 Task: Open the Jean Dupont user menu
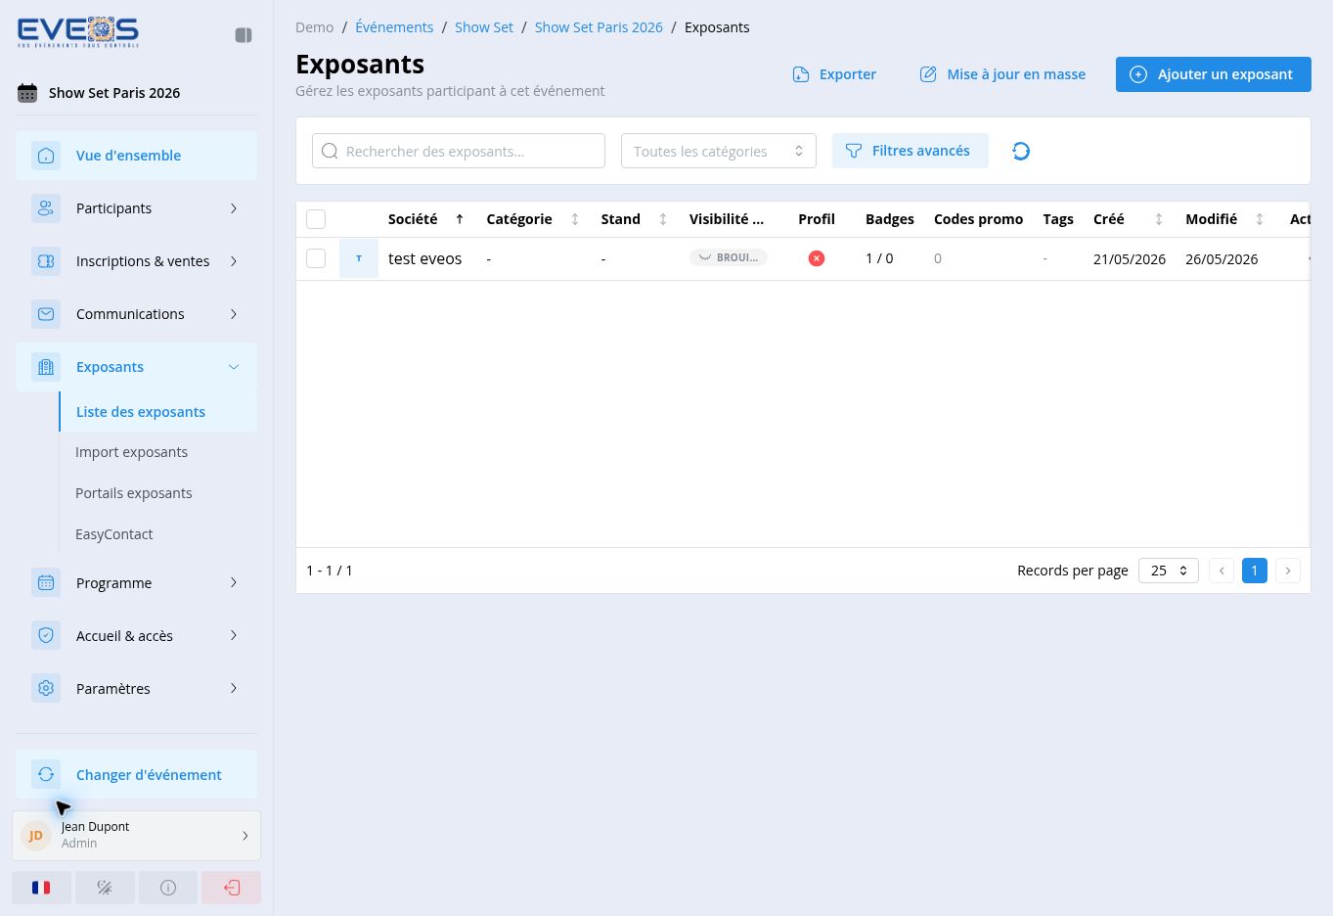tap(136, 835)
